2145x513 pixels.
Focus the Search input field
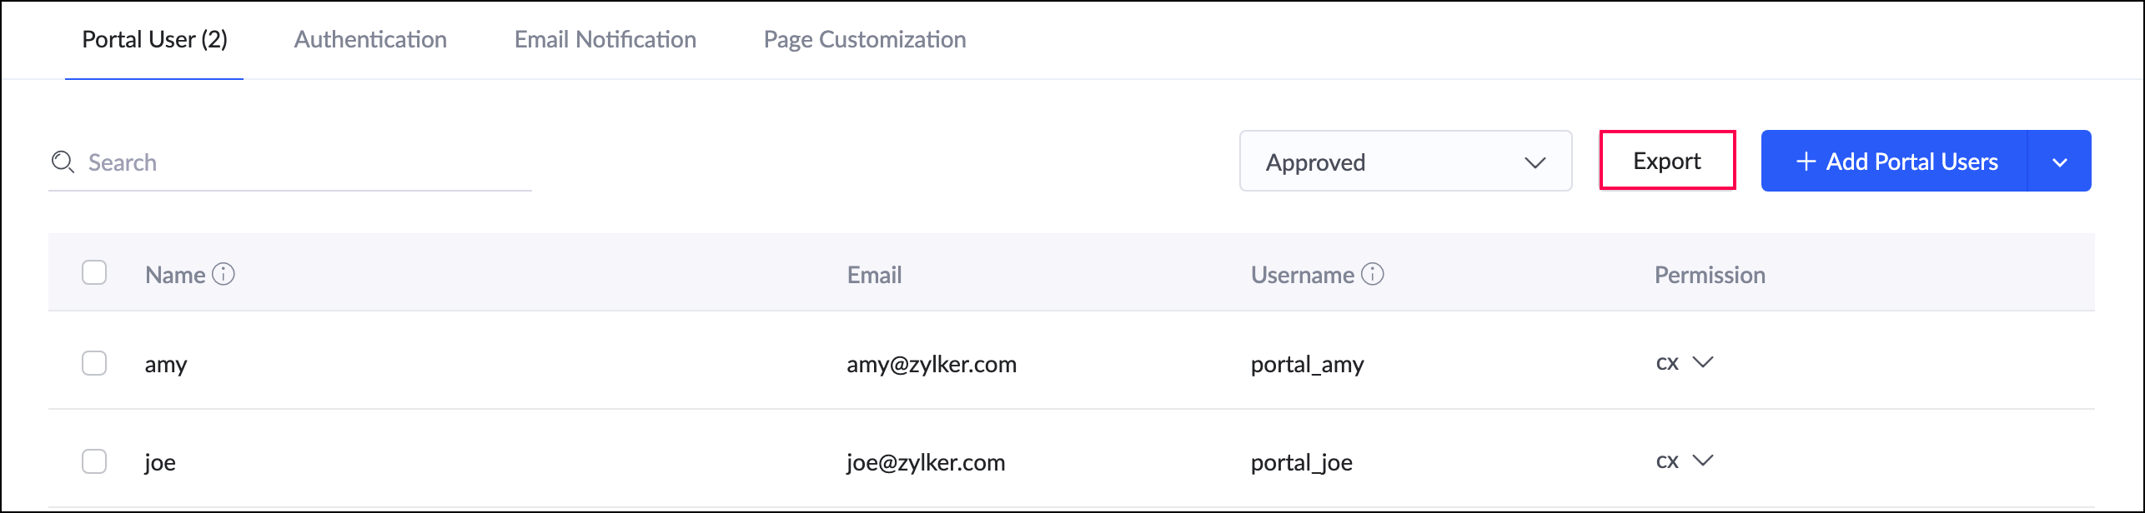coord(300,162)
